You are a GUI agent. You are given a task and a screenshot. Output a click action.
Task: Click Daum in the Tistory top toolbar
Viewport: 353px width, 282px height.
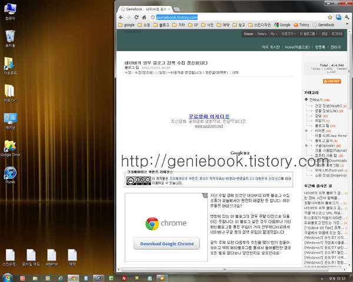pyautogui.click(x=248, y=34)
